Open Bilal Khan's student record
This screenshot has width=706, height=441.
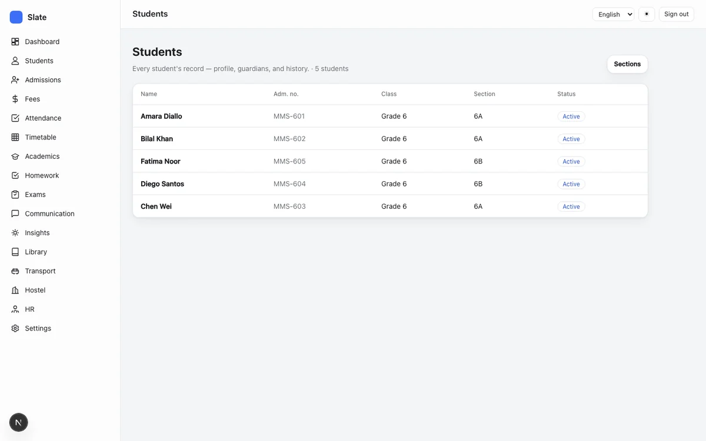point(156,139)
